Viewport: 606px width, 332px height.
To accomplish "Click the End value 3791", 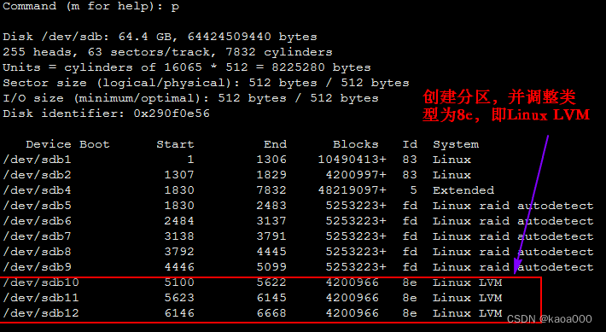I will pyautogui.click(x=271, y=236).
